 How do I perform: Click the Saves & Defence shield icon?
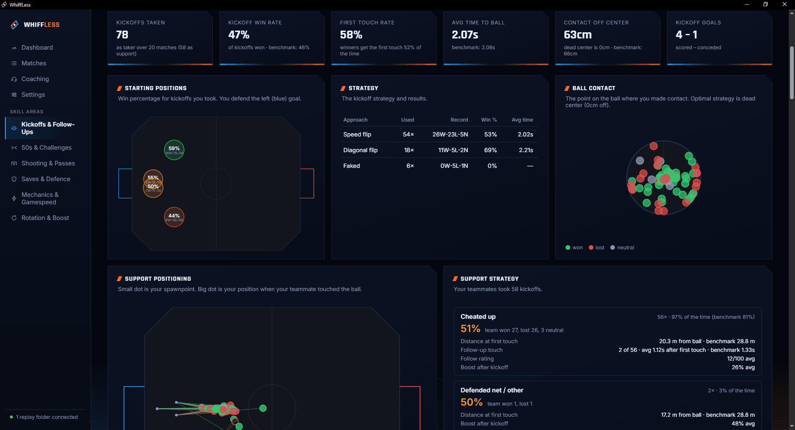[14, 179]
